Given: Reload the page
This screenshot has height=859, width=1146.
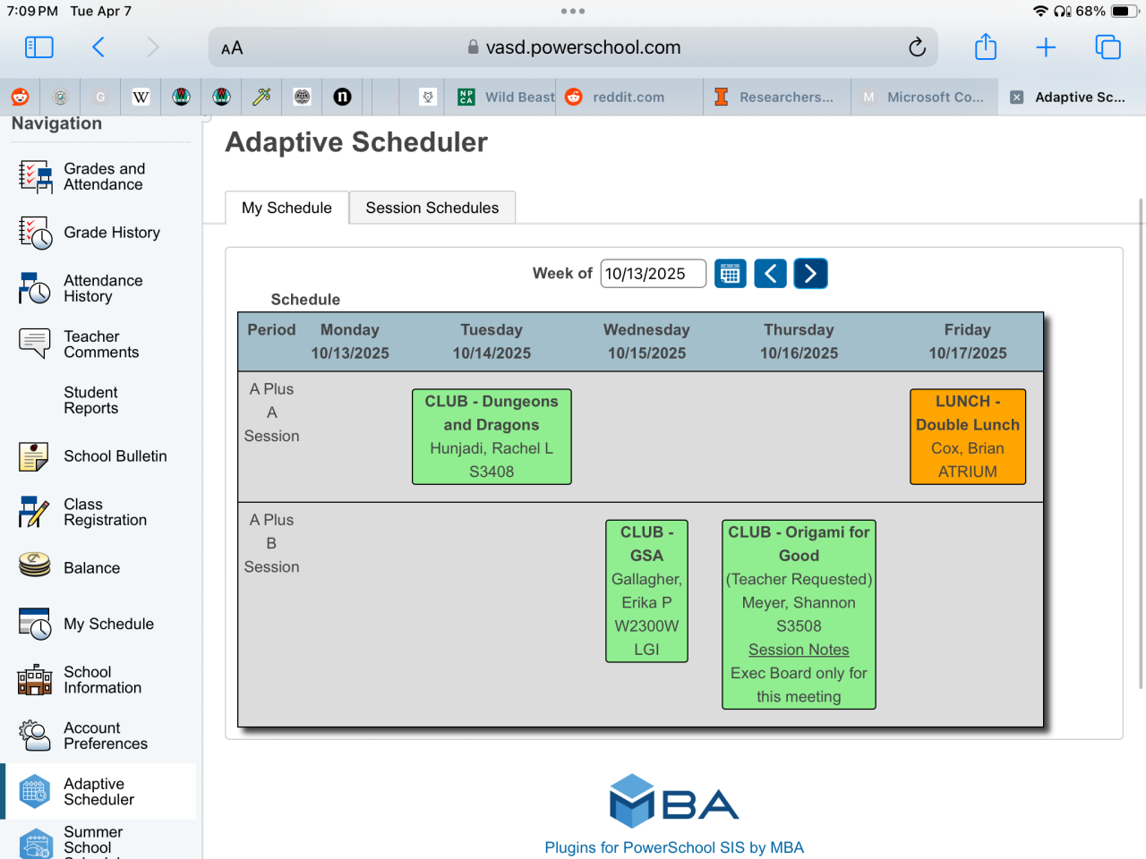Looking at the screenshot, I should (x=917, y=47).
